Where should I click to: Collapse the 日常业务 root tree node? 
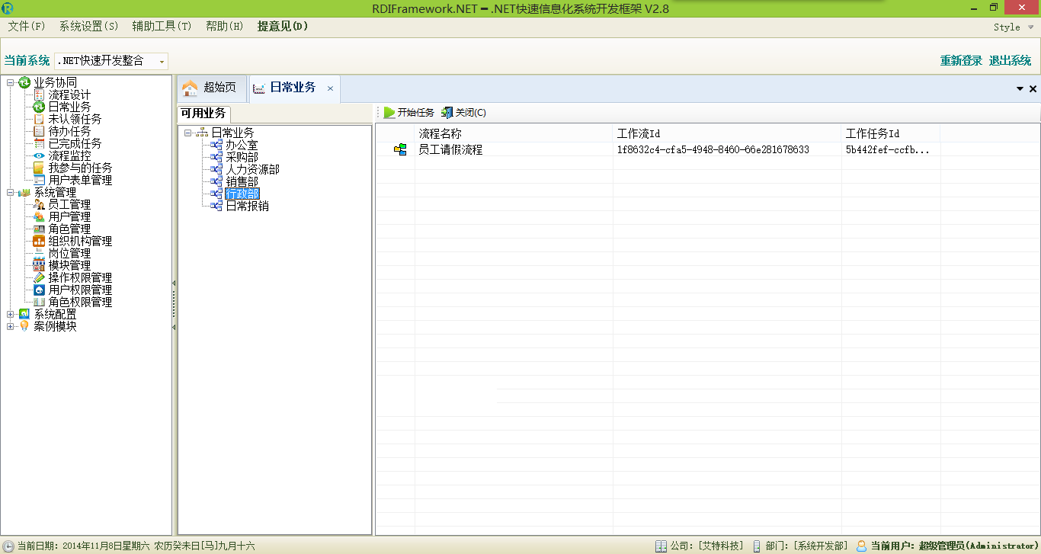pos(187,133)
